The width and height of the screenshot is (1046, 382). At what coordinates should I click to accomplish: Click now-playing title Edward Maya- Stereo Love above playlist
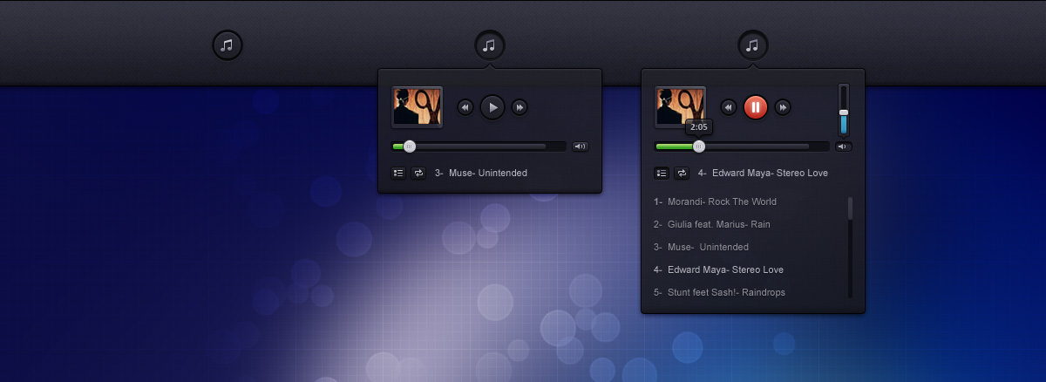tap(770, 173)
